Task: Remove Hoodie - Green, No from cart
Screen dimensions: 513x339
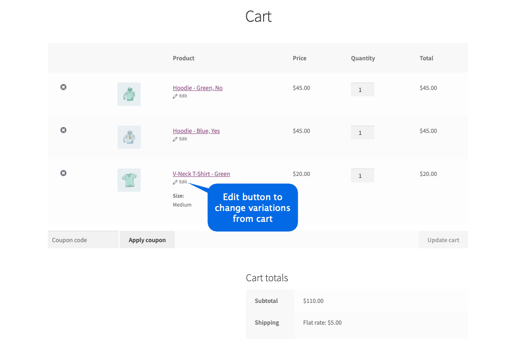Action: click(x=63, y=87)
